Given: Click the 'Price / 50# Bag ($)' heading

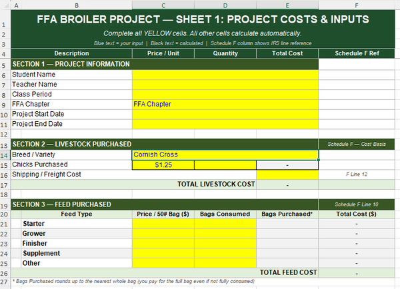Looking at the screenshot, I should click(x=163, y=214).
